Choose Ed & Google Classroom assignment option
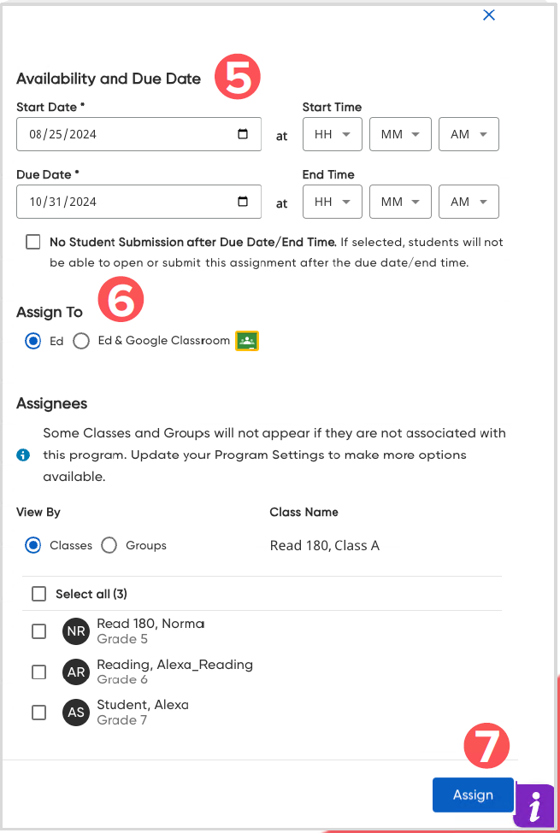Screen dimensions: 560x833 pyautogui.click(x=81, y=340)
